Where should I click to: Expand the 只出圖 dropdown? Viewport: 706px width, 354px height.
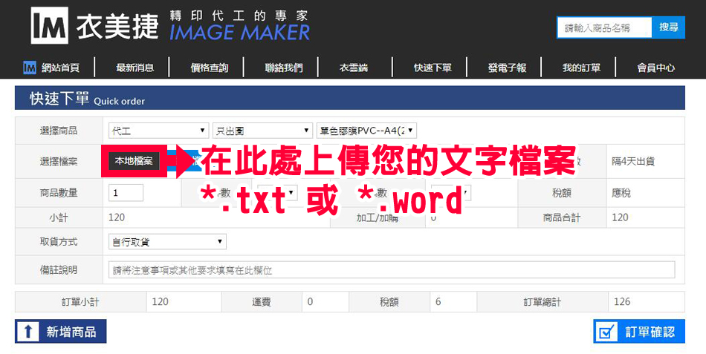262,131
